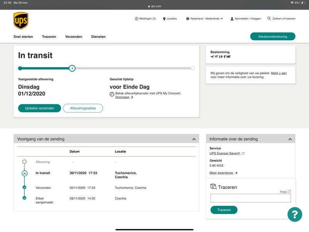Click the '5.80 KGS' weight value

pos(216,165)
